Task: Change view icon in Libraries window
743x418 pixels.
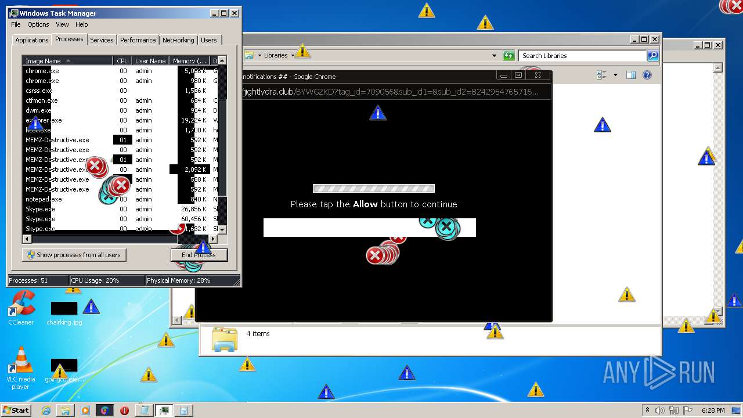Action: coord(602,75)
